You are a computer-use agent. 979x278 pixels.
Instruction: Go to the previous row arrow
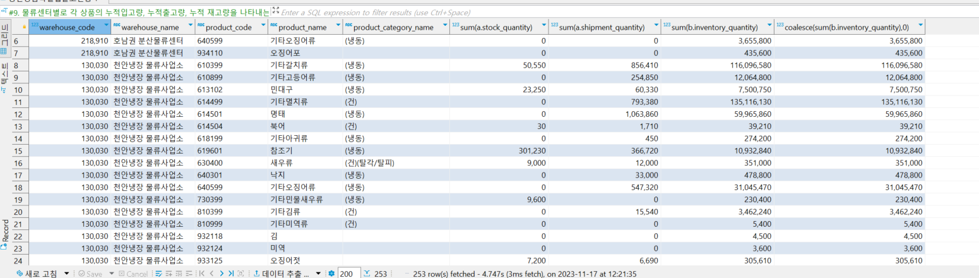211,274
